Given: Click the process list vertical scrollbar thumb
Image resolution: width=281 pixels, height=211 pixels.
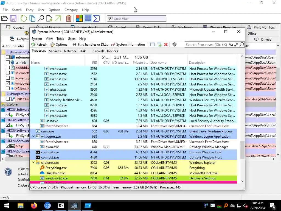Looking at the screenshot, I should click(242, 150).
